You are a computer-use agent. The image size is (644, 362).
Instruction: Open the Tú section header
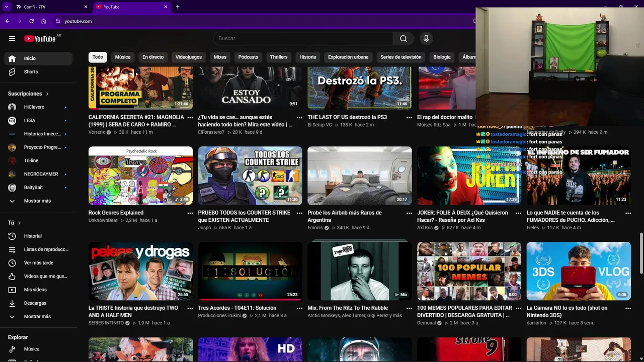tap(15, 223)
